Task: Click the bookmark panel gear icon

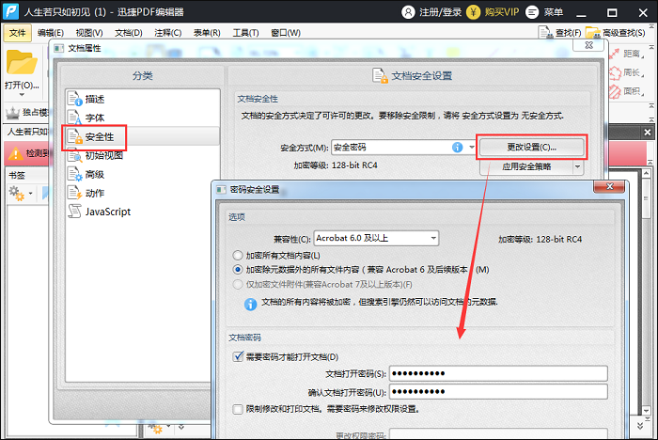Action: tap(17, 193)
